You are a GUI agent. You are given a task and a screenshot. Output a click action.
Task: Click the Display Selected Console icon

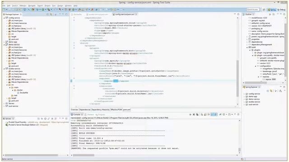(224, 114)
